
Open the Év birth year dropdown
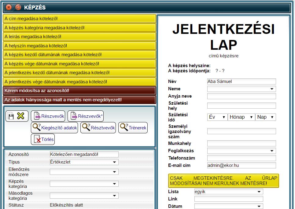(x=217, y=117)
